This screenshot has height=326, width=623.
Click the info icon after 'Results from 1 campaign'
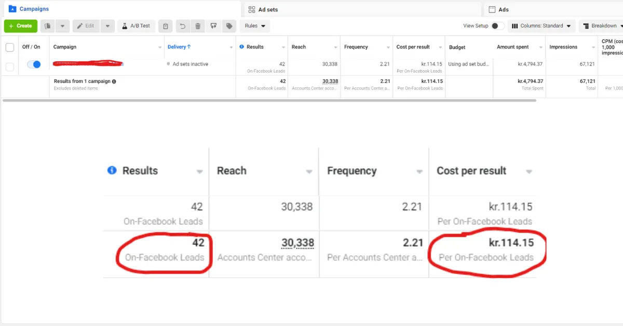click(x=114, y=81)
